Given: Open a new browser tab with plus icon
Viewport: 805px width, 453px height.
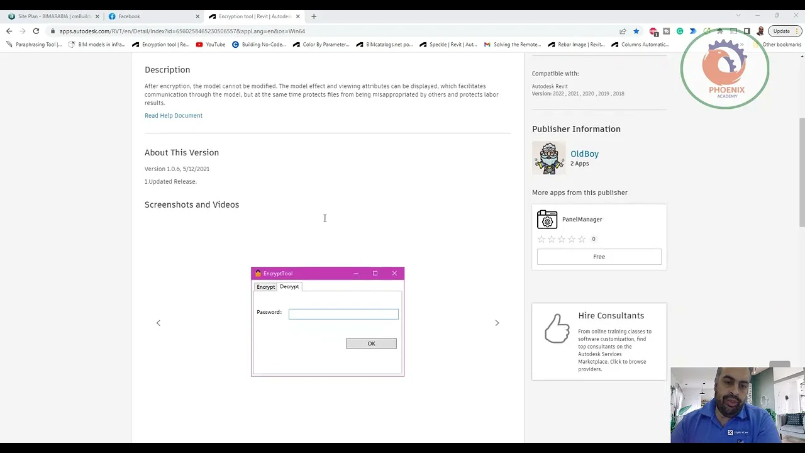Looking at the screenshot, I should click(x=314, y=16).
